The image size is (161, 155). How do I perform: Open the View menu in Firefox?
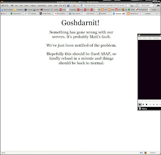click(27, 6)
